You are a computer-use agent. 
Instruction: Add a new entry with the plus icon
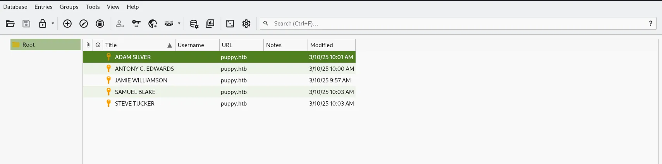click(67, 24)
